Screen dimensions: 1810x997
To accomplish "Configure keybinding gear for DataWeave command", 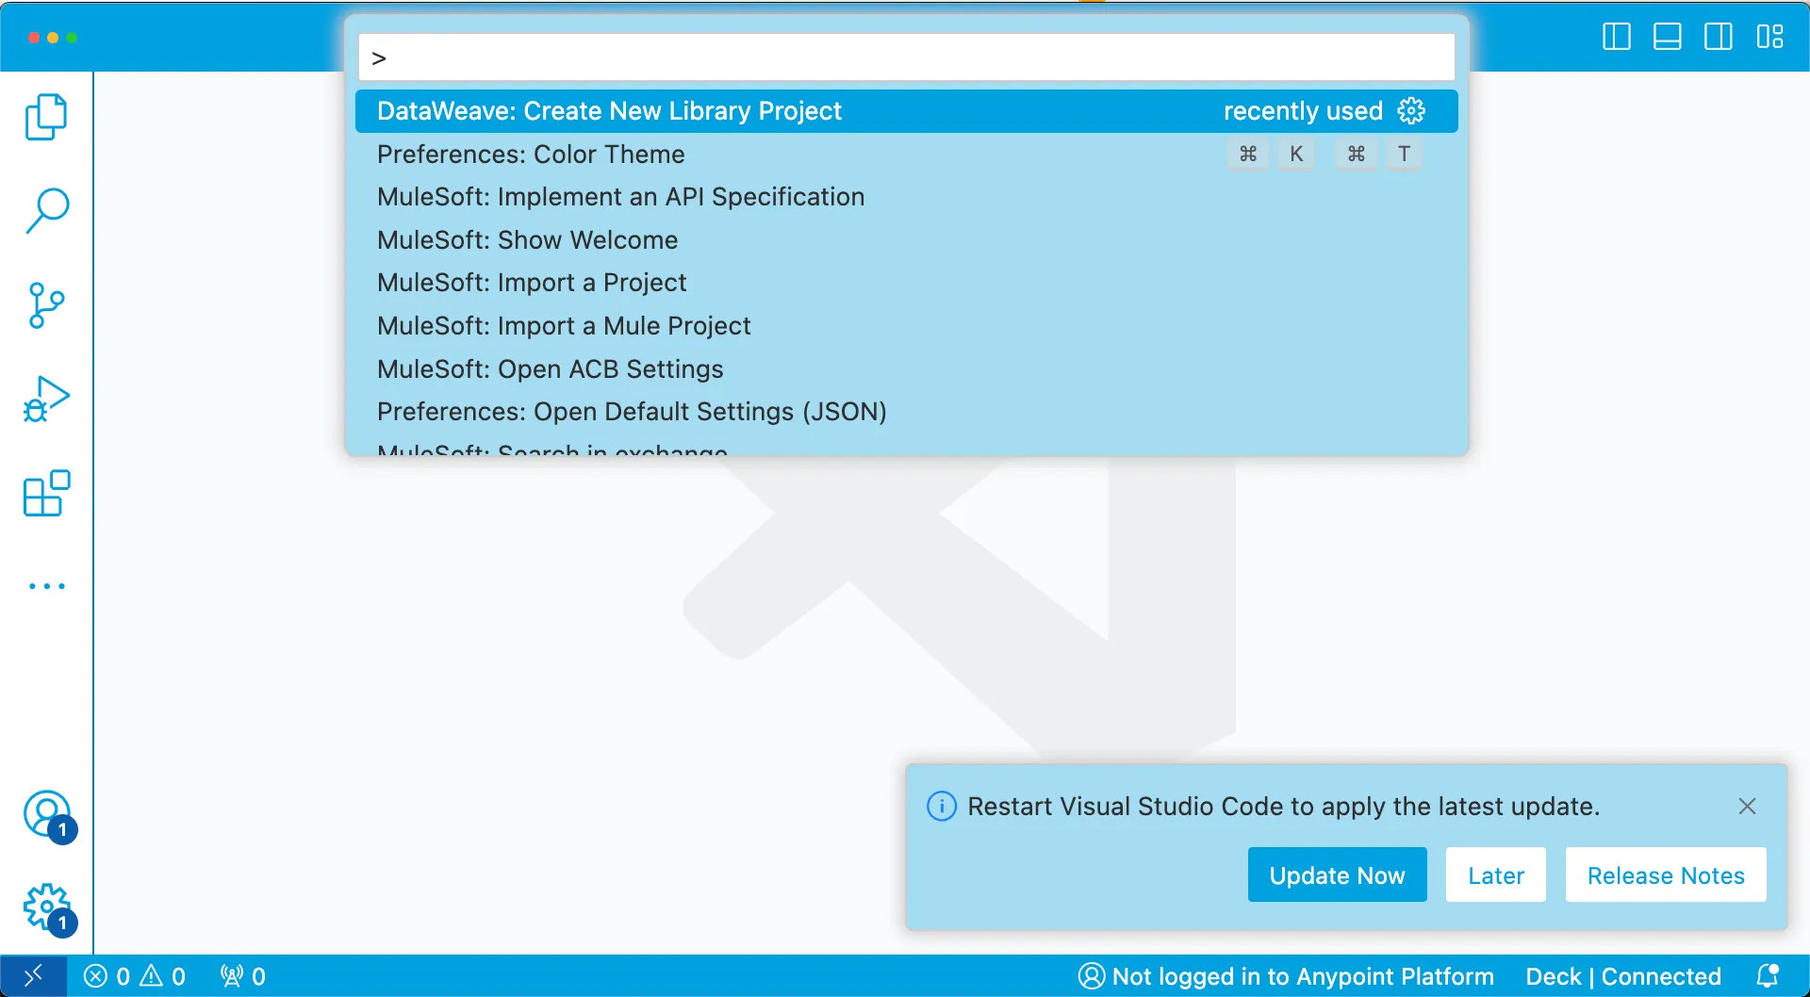I will pos(1411,111).
